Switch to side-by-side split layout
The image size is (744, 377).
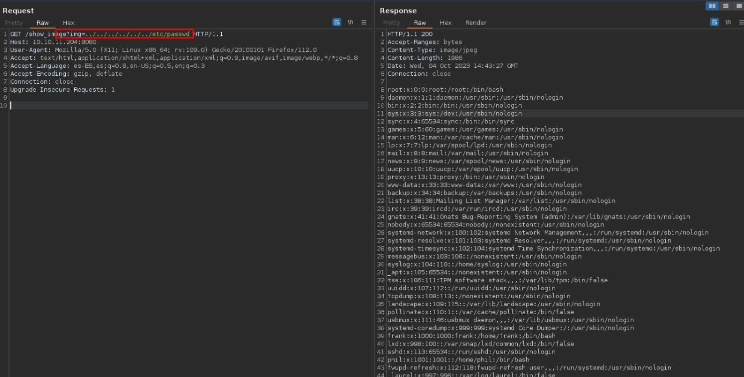point(712,6)
